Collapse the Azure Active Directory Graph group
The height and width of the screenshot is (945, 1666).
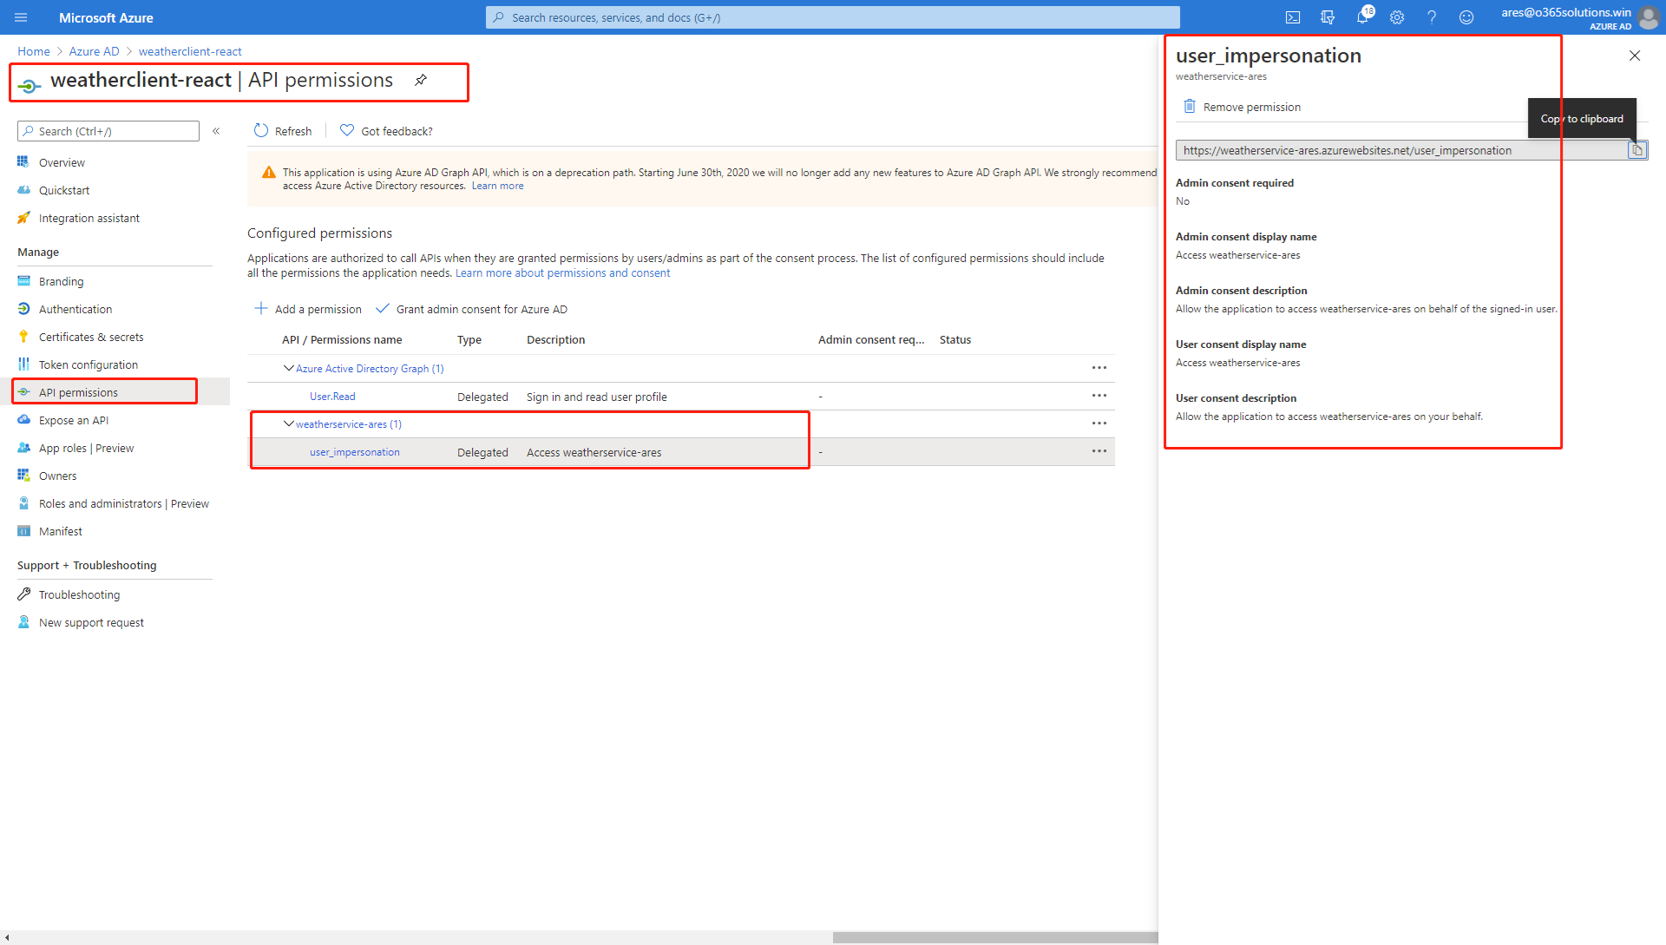pos(289,368)
